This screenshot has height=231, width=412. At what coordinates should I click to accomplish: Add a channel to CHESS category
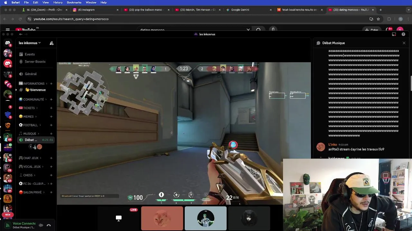click(x=51, y=175)
